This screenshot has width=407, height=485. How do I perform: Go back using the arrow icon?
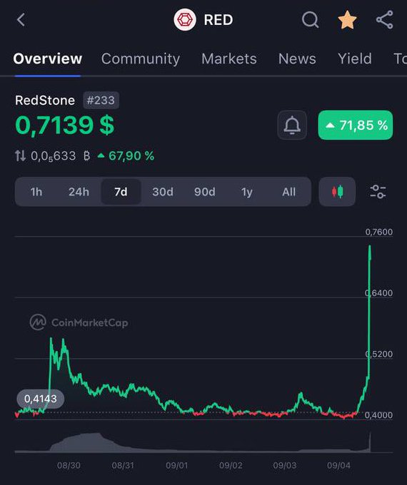21,20
